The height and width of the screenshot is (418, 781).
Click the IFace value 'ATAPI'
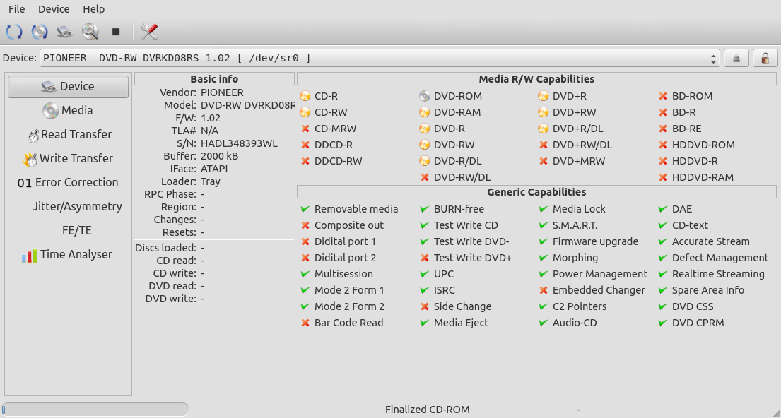coord(214,169)
